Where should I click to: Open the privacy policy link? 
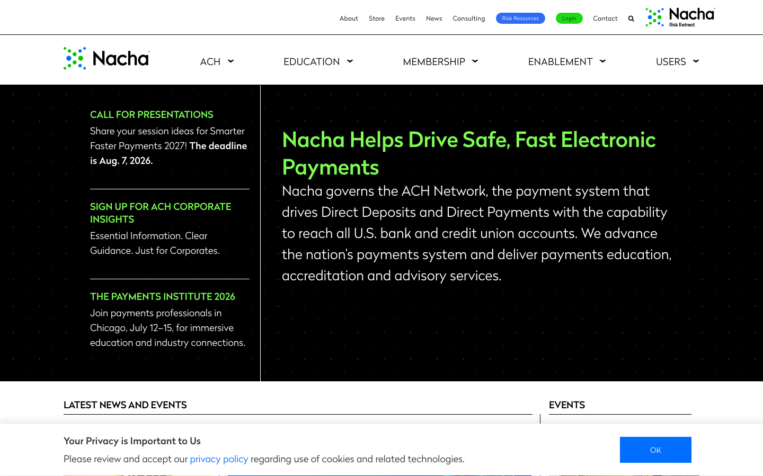click(x=219, y=459)
